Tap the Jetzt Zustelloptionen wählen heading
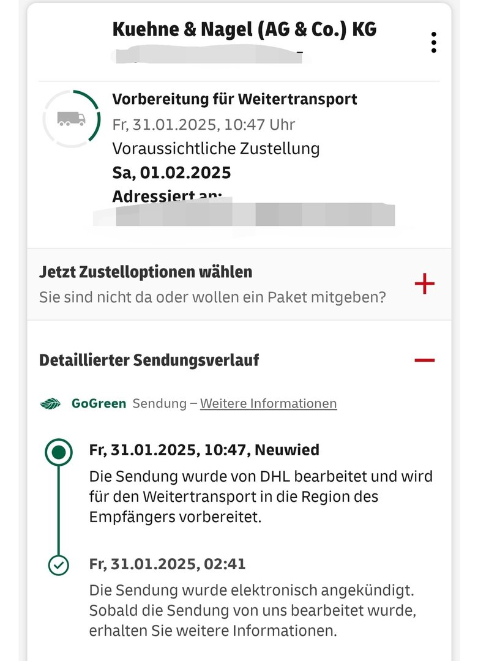The width and height of the screenshot is (478, 661). [146, 272]
